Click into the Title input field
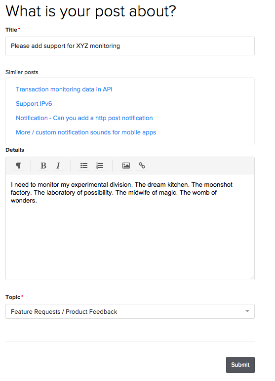This screenshot has height=381, width=275. [x=130, y=46]
